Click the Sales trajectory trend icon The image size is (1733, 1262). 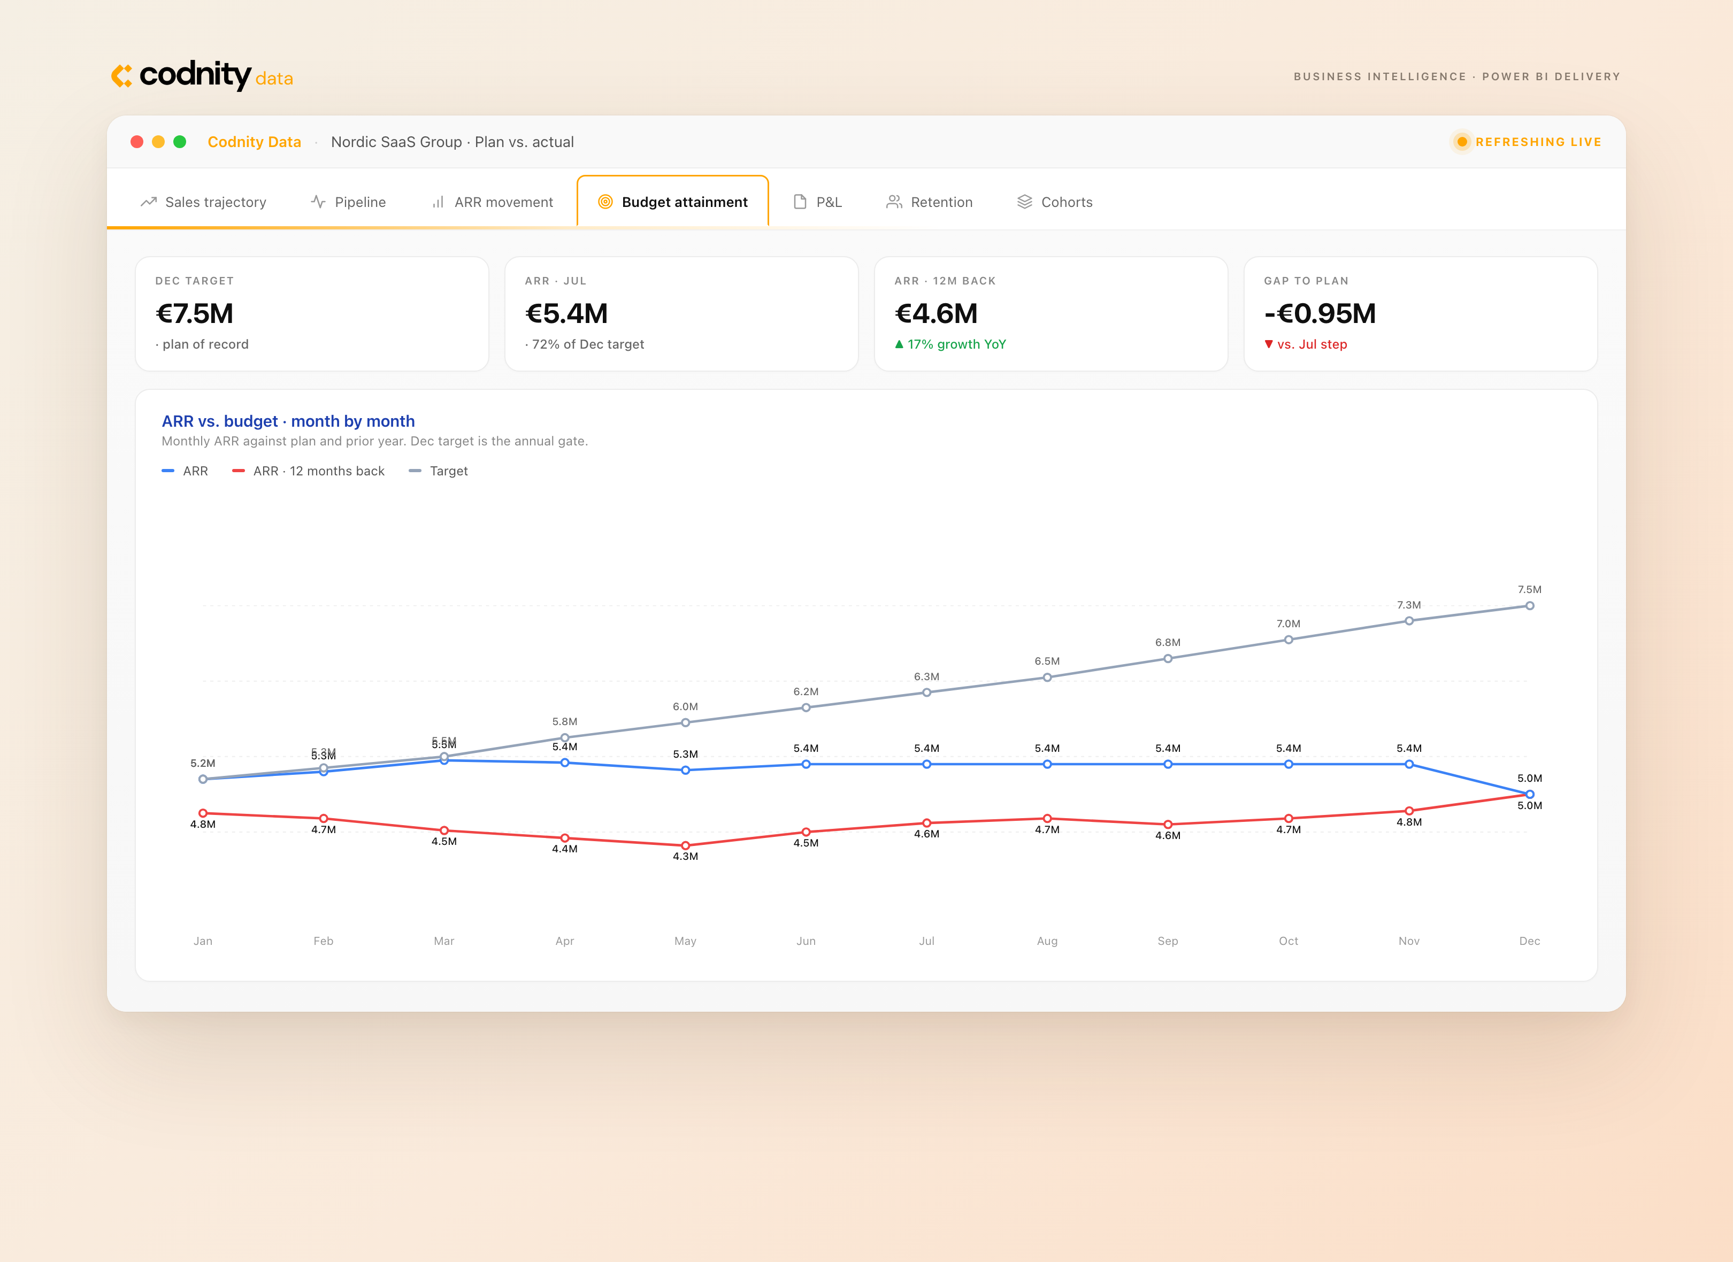(x=148, y=202)
